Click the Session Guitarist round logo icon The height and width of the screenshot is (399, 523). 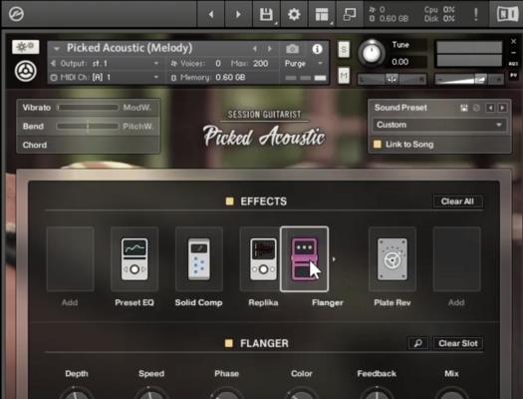tap(25, 71)
